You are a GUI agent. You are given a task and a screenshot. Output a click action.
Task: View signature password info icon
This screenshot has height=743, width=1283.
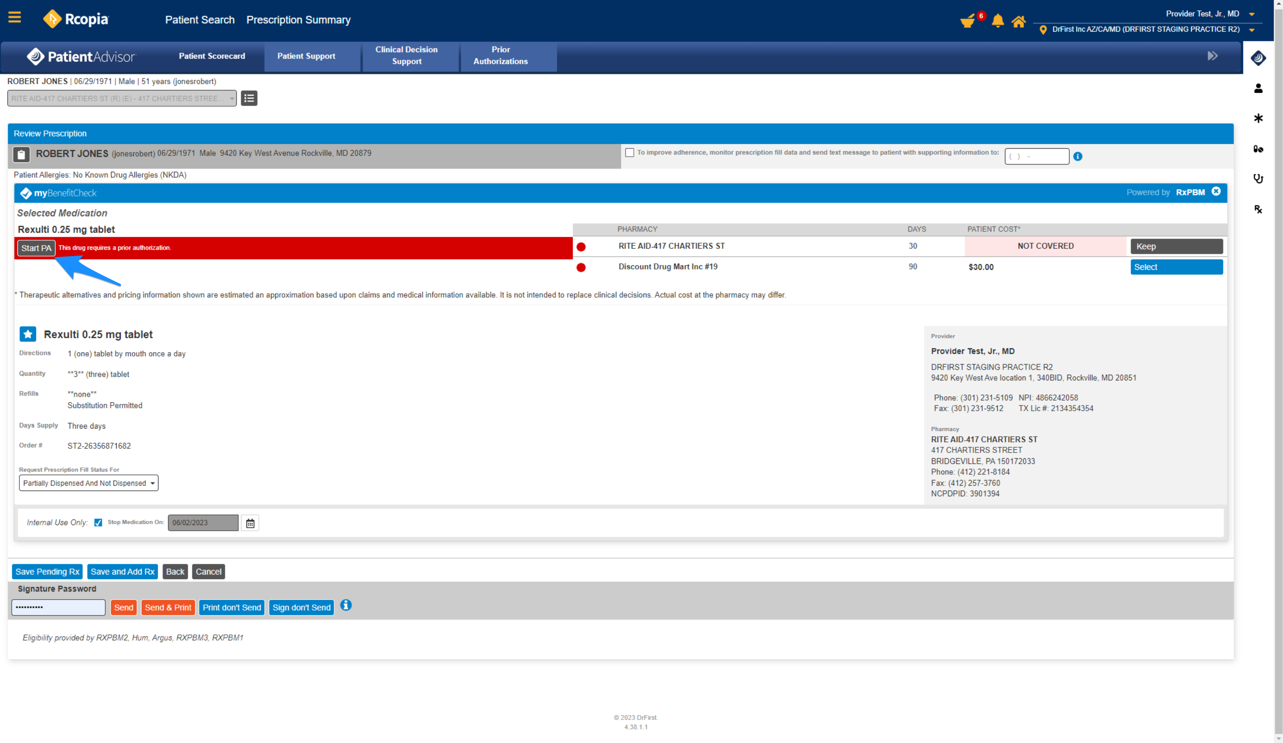(346, 606)
